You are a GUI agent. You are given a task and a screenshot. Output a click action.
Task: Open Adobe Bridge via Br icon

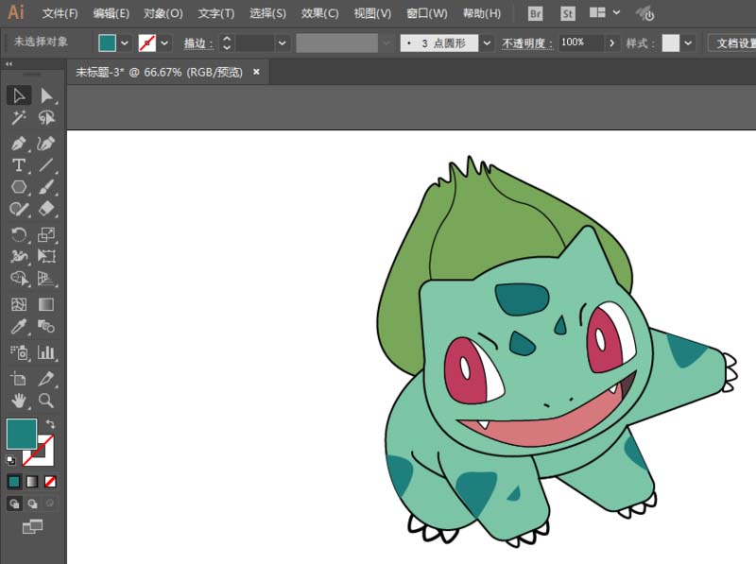click(x=535, y=13)
